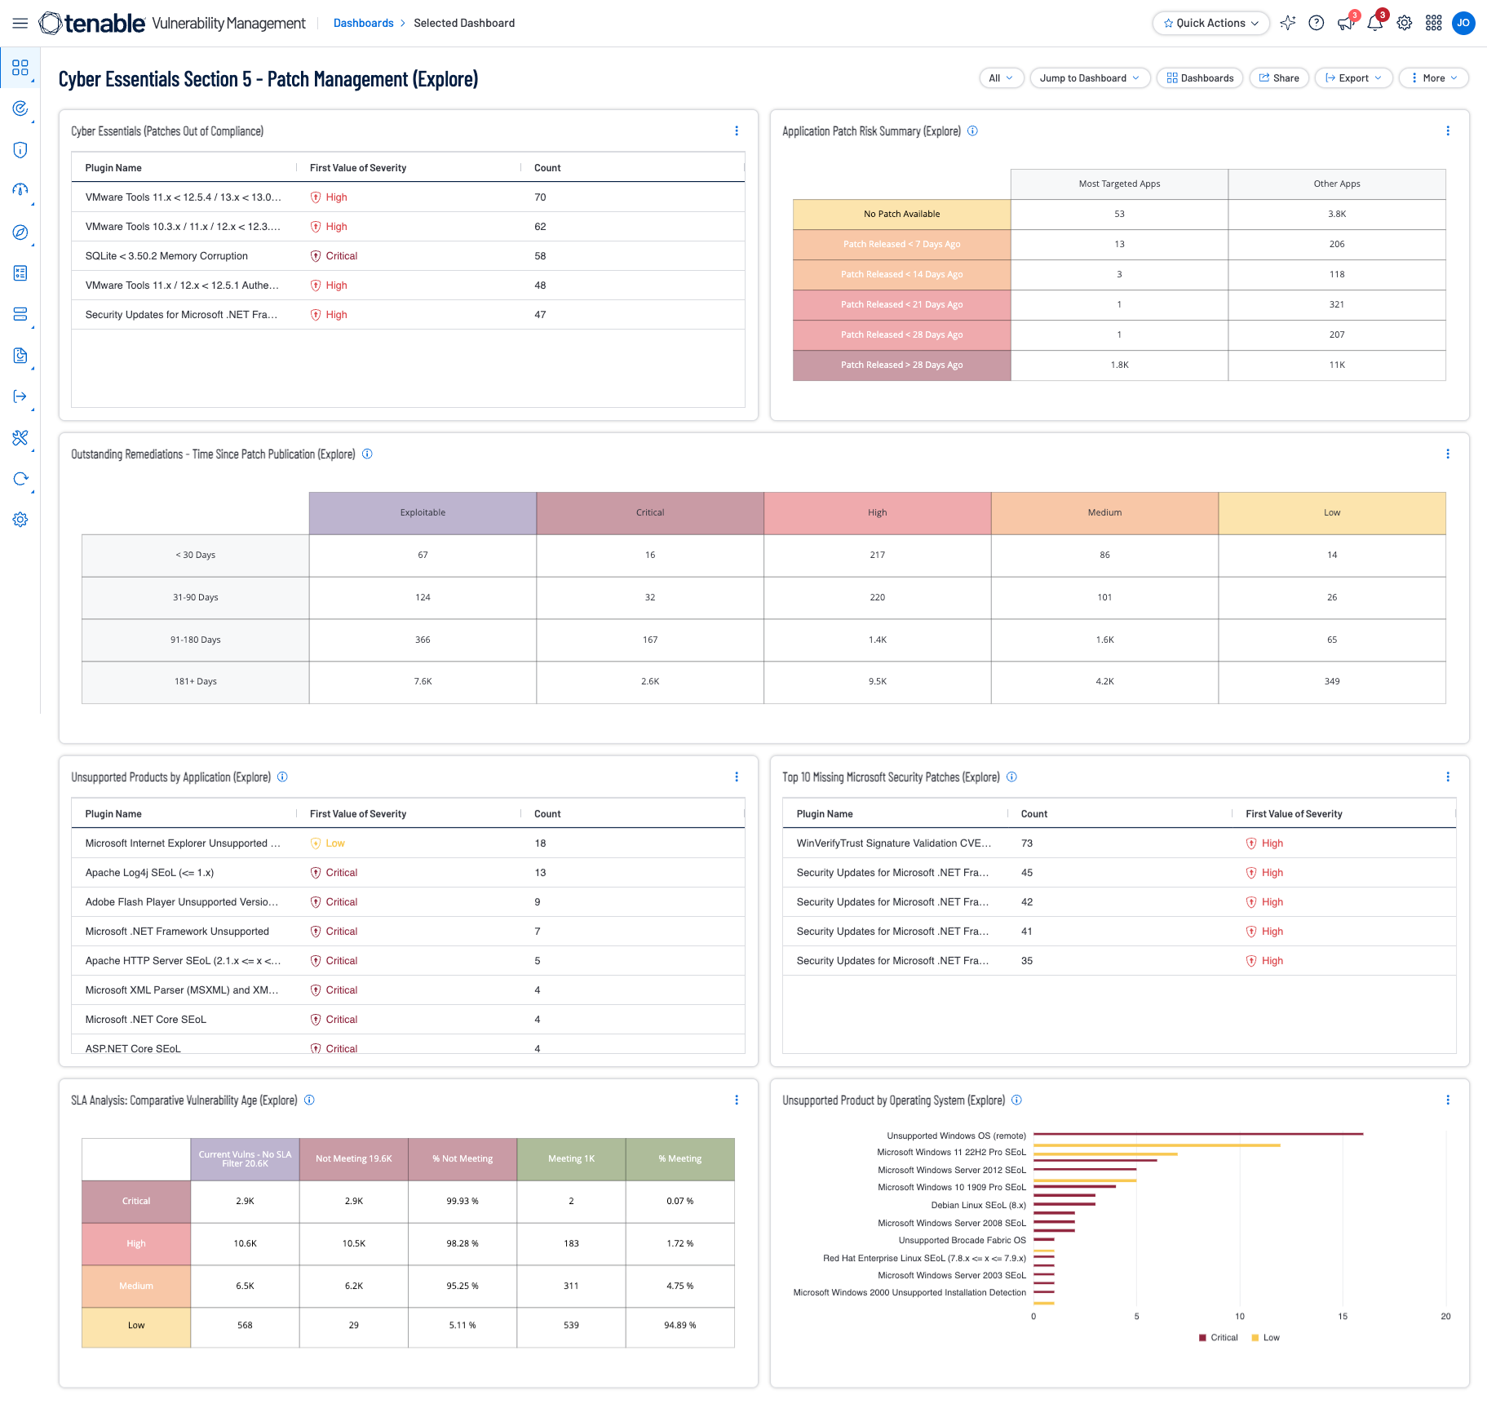Open the notifications bell icon
The image size is (1487, 1408).
tap(1374, 23)
